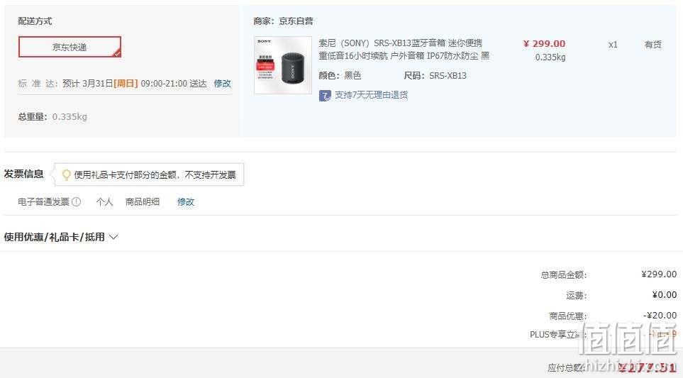The image size is (683, 378).
Task: Click the 有货 stock status label
Action: tap(653, 45)
